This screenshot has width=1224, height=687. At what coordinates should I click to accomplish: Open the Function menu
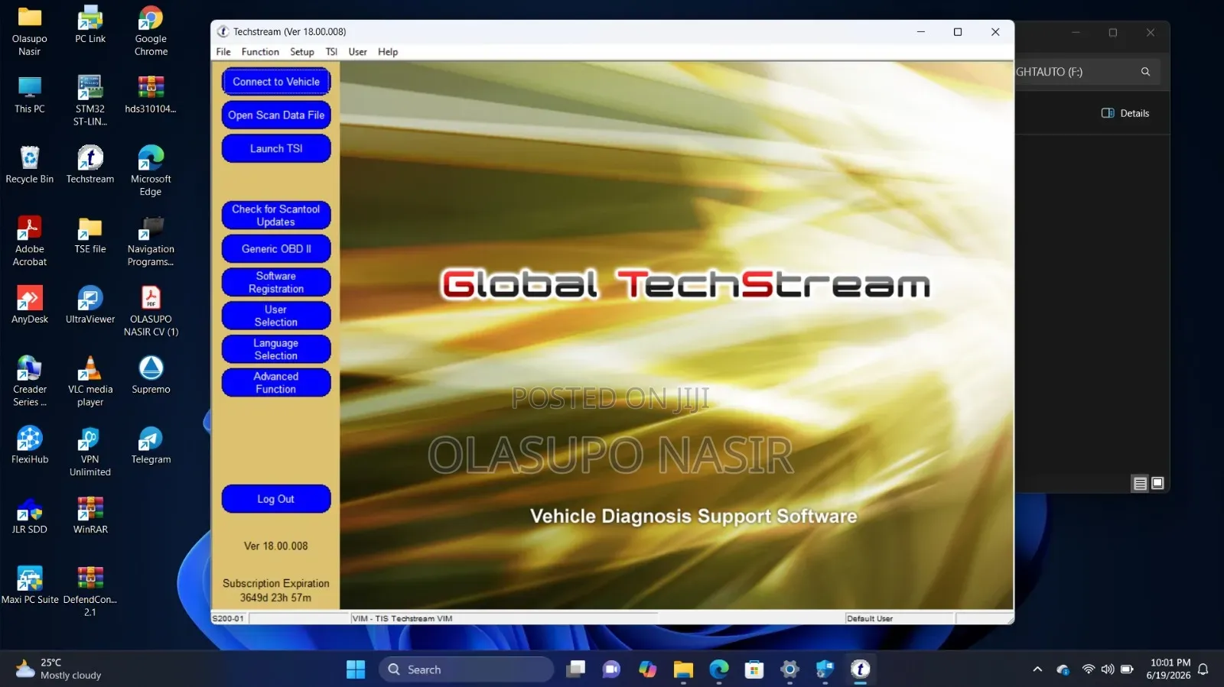260,52
